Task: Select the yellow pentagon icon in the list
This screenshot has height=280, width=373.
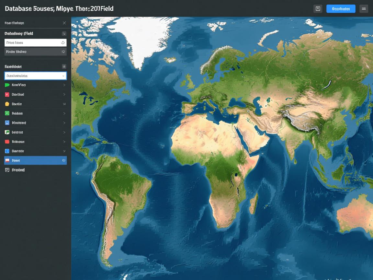Action: pos(7,104)
